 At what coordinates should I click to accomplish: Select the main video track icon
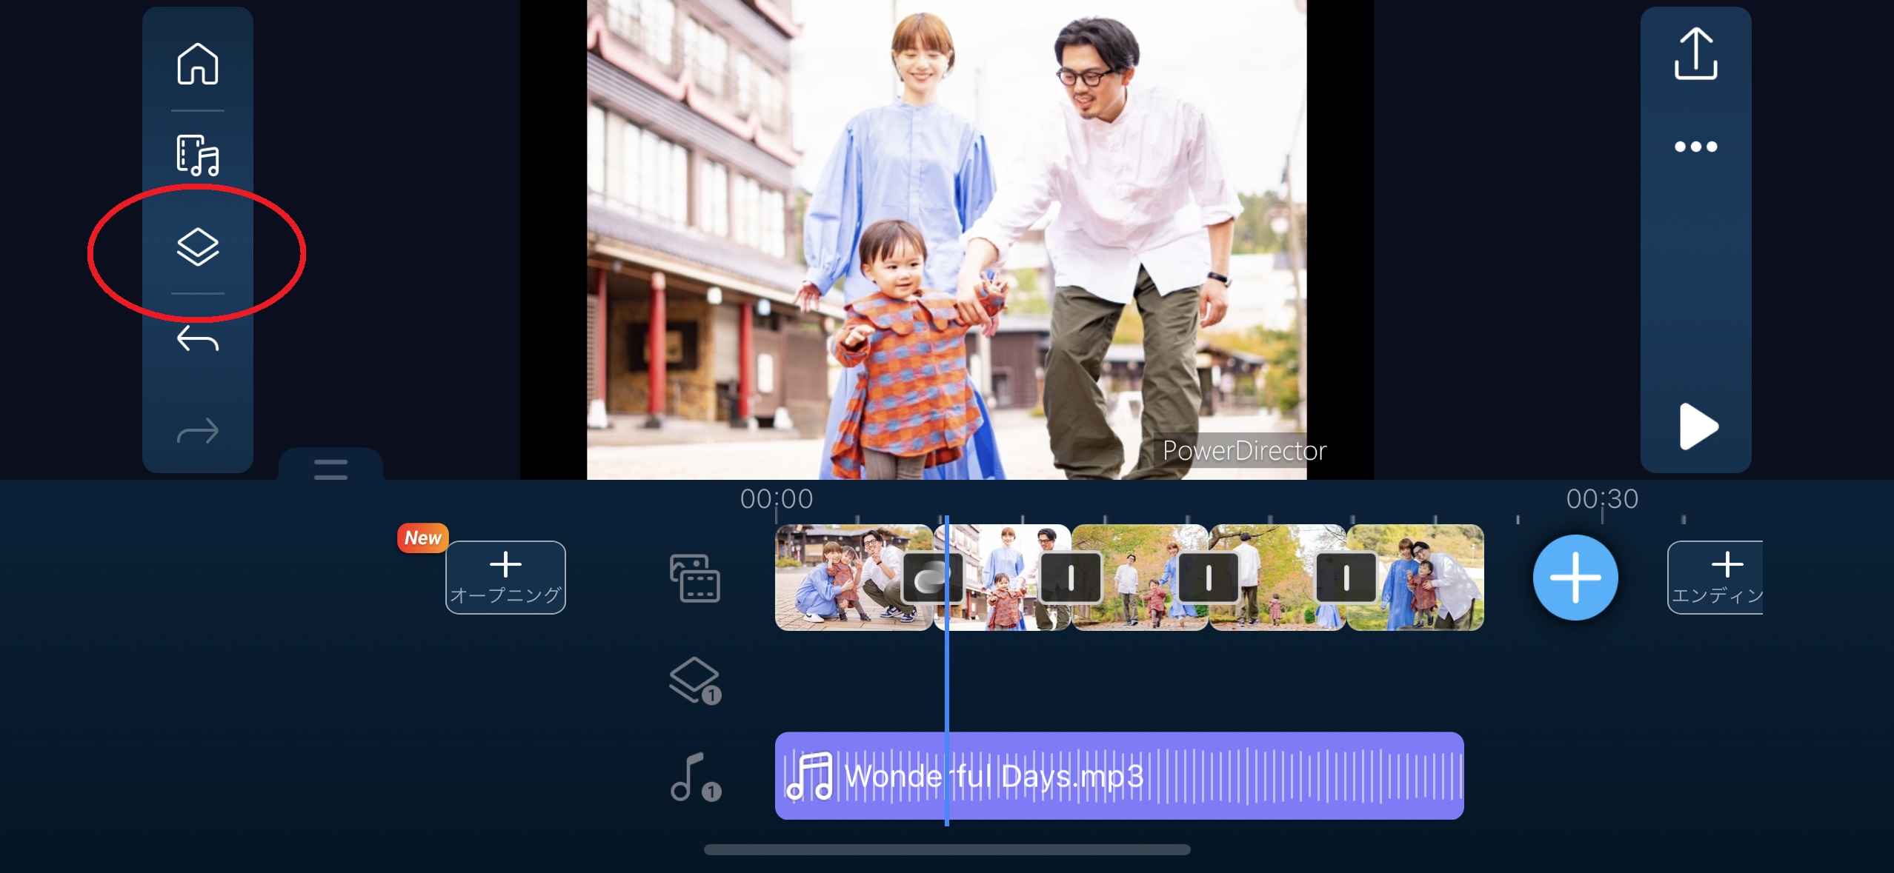coord(694,578)
